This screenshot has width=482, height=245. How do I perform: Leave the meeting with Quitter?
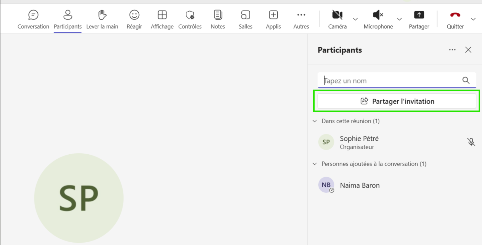click(455, 19)
